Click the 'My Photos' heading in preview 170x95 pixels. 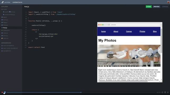[107, 40]
